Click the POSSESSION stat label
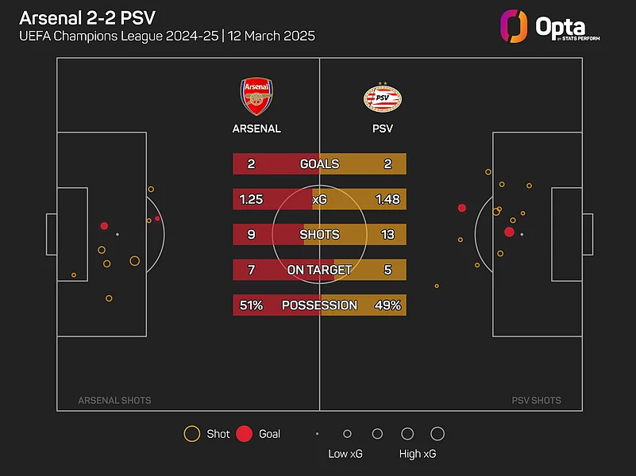Image resolution: width=636 pixels, height=476 pixels. 319,305
